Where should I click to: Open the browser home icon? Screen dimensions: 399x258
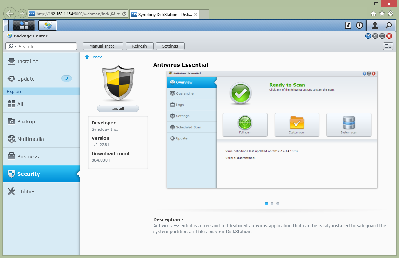pos(373,14)
